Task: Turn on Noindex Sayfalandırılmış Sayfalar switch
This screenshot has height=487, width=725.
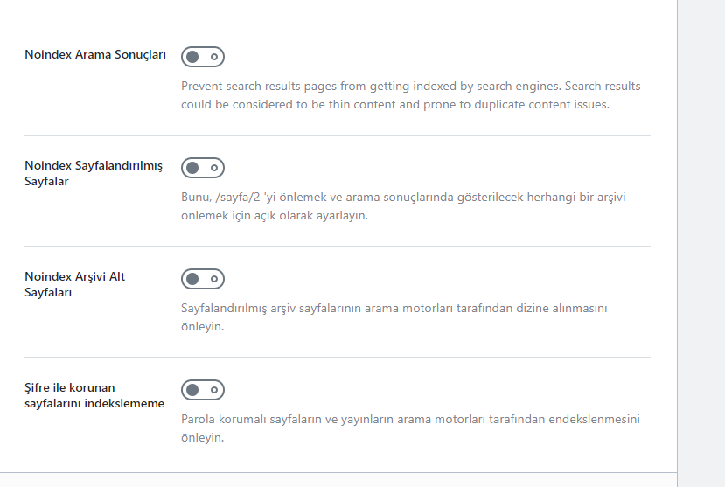Action: click(203, 168)
